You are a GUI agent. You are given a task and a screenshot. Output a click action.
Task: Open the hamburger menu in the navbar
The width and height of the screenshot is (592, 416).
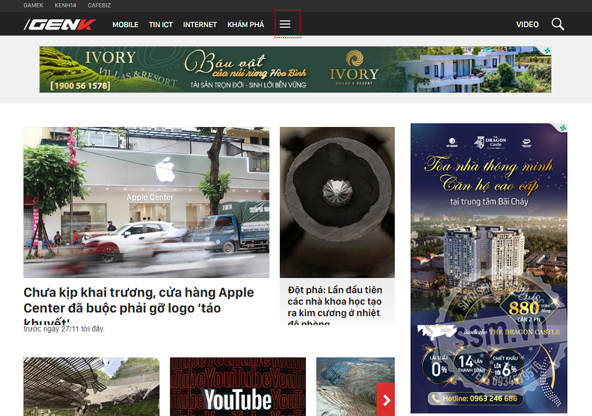point(285,24)
